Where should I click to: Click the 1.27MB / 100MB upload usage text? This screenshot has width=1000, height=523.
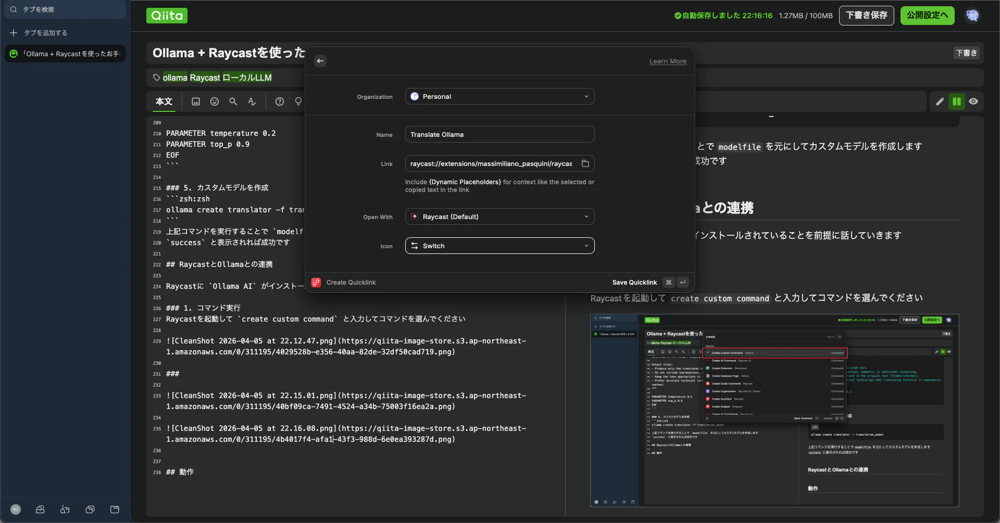[x=806, y=16]
